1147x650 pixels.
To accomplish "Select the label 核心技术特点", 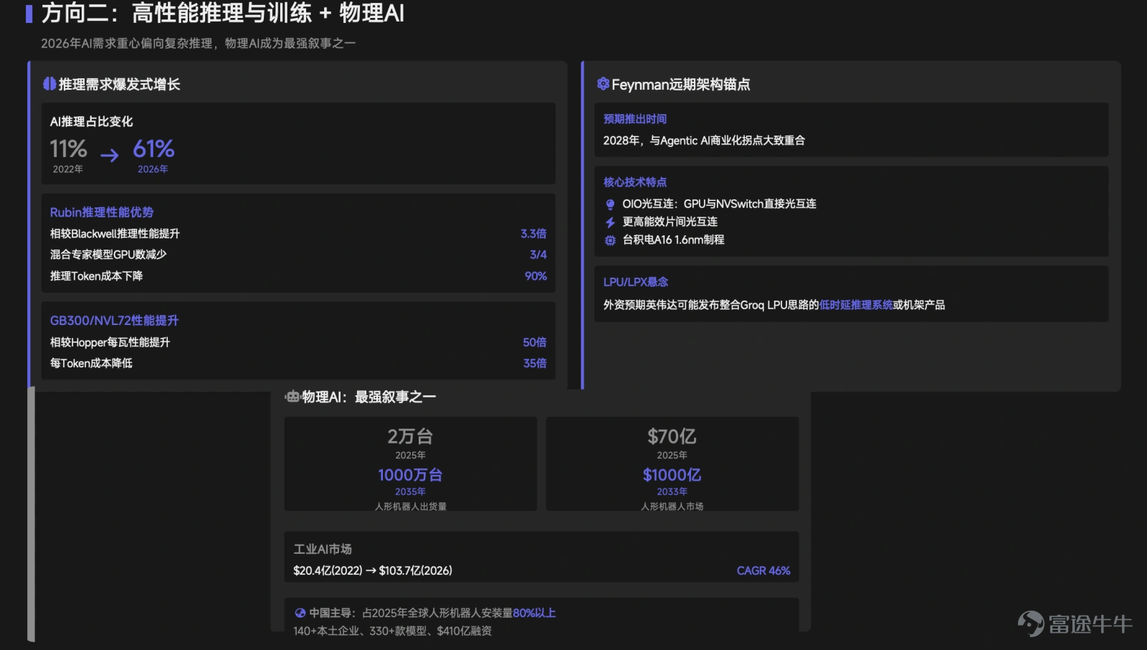I will tap(635, 182).
